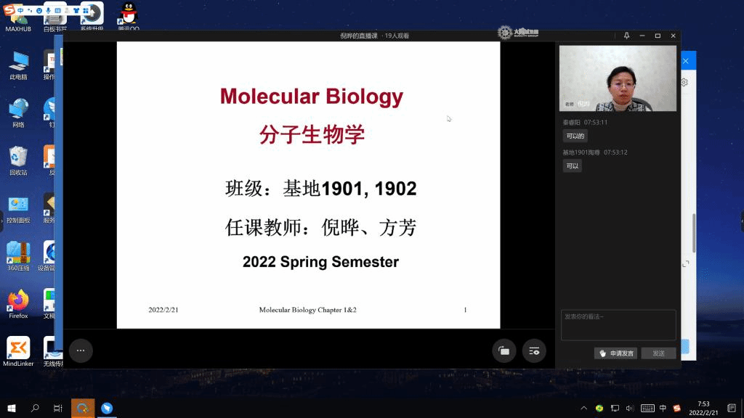Open the Task View taskbar button
744x418 pixels.
[x=58, y=409]
